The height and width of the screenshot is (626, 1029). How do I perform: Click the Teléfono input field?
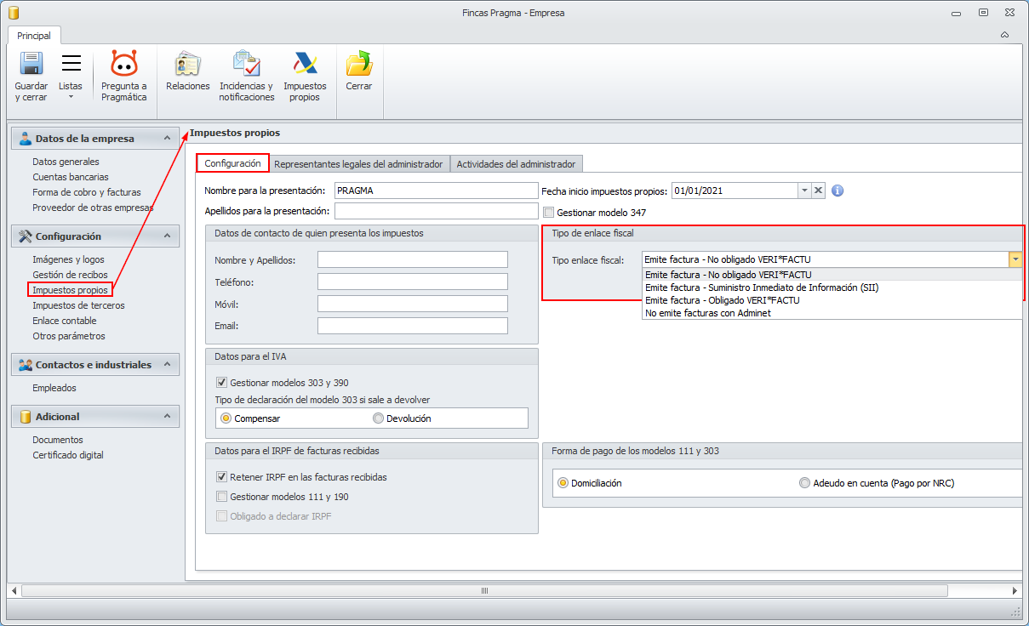pos(413,282)
